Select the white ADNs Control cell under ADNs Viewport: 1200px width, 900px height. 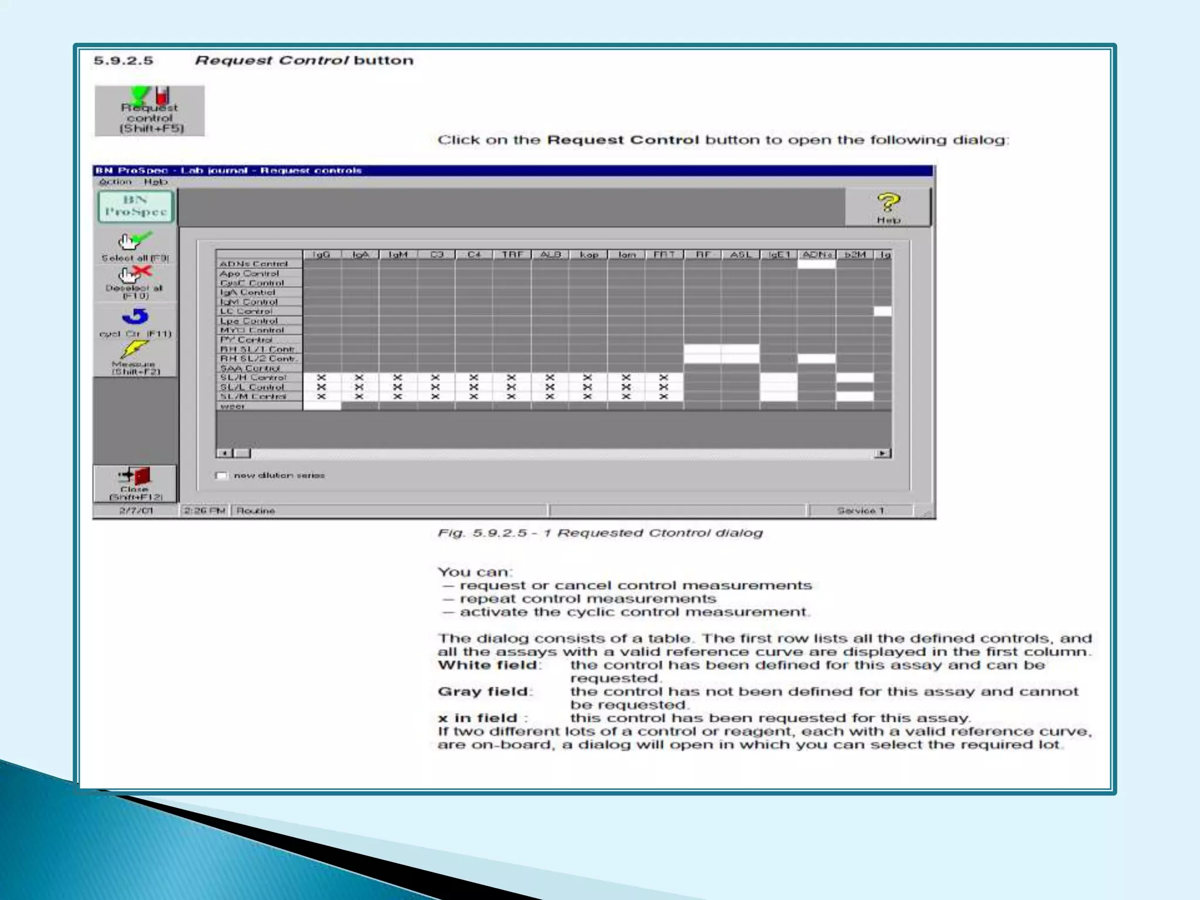pyautogui.click(x=816, y=264)
